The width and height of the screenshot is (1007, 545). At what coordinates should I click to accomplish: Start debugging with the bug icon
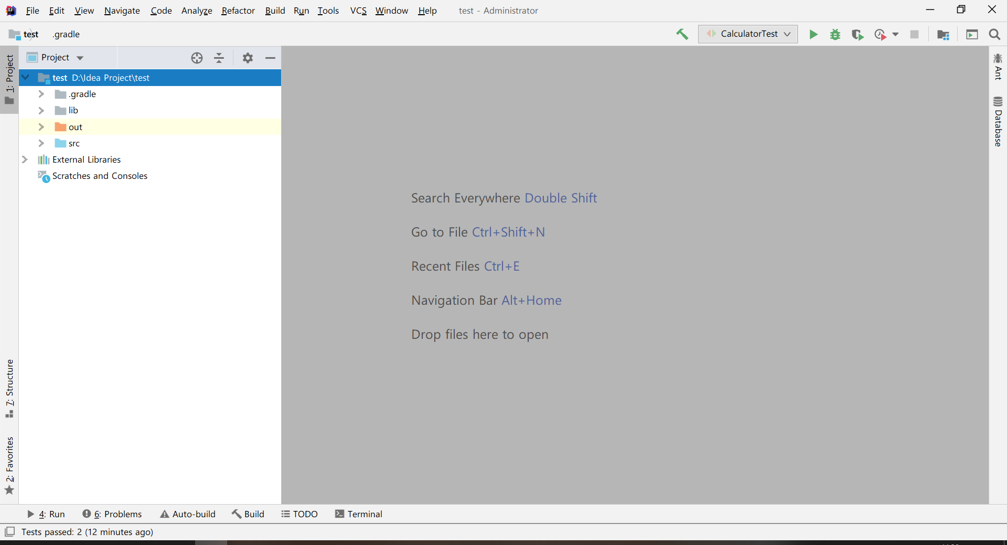click(x=835, y=34)
